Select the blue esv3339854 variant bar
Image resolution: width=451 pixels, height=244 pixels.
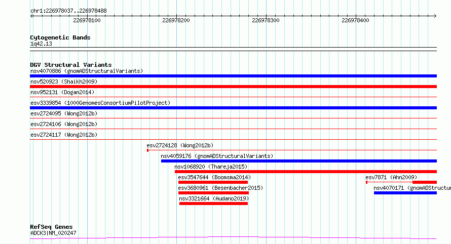[233, 108]
